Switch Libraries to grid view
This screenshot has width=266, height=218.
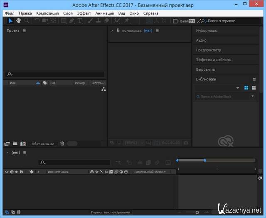[x=246, y=88]
